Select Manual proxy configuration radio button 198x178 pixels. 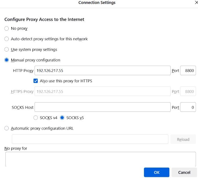[x=6, y=60]
